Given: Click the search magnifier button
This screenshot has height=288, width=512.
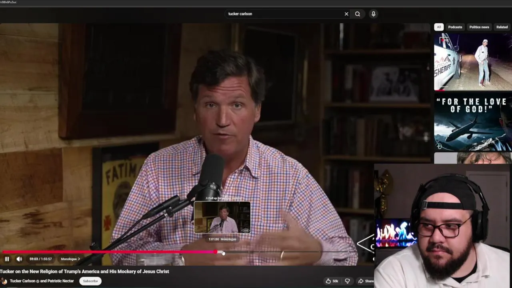Looking at the screenshot, I should tap(358, 14).
